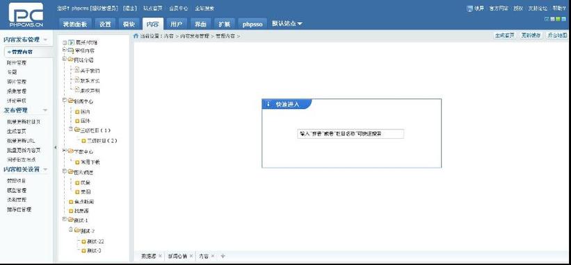Screen dimensions: 571x265
Task: Click the folder icon of 网站介绍
Action: coord(70,59)
